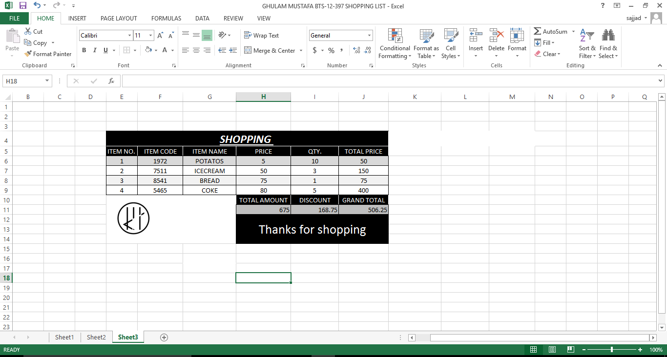Click the Delete button in Cells group
The width and height of the screenshot is (667, 357).
pyautogui.click(x=496, y=44)
